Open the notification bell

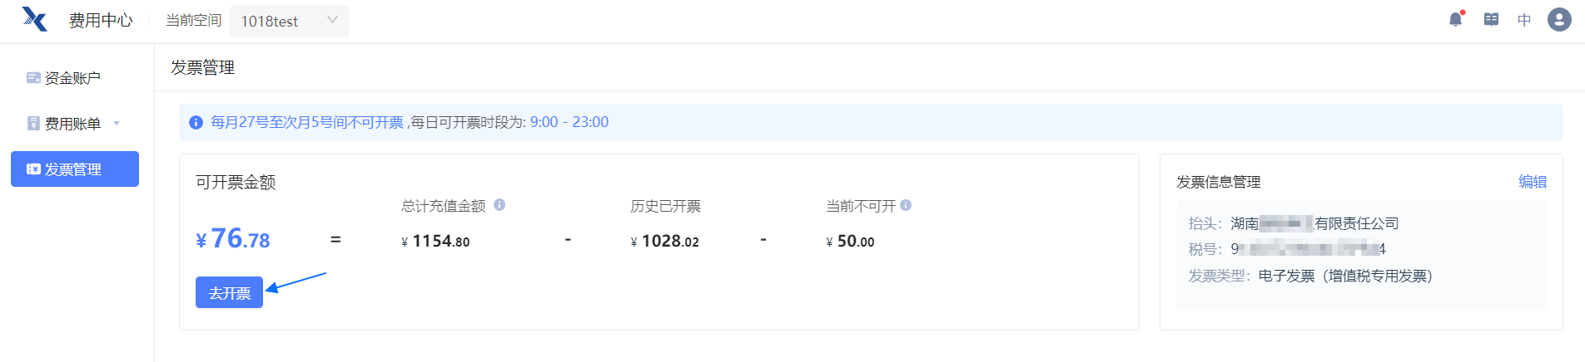click(1455, 19)
